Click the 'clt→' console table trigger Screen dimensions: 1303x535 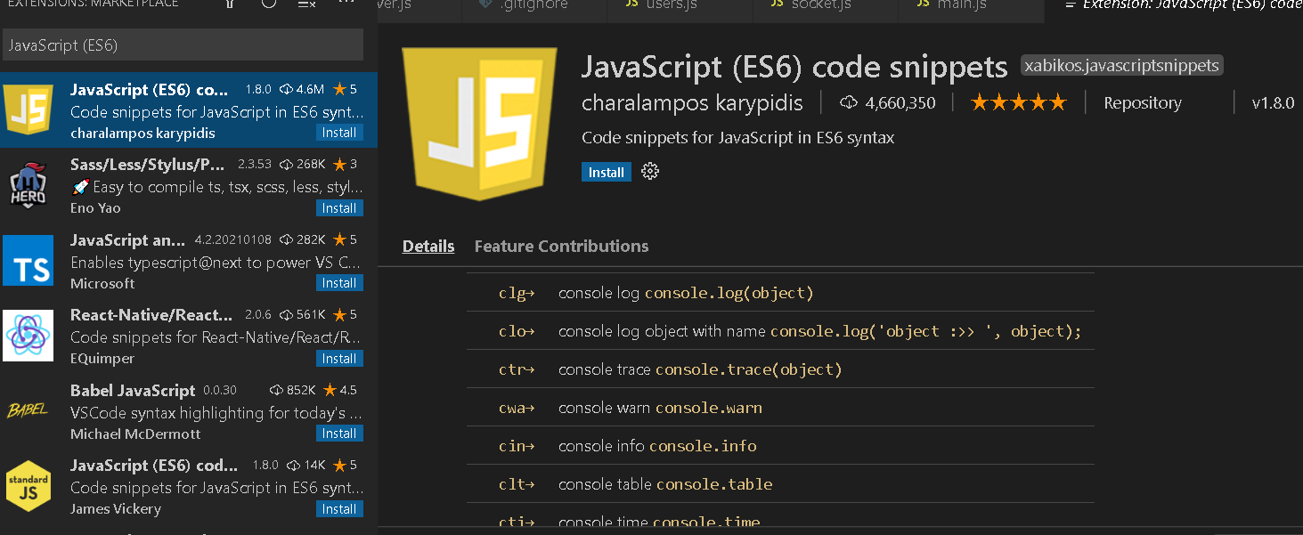[x=517, y=484]
